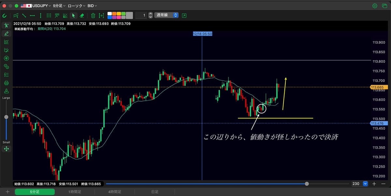Image resolution: width=391 pixels, height=196 pixels.
Task: Toggle the four-arrow move button
Action: click(x=6, y=149)
